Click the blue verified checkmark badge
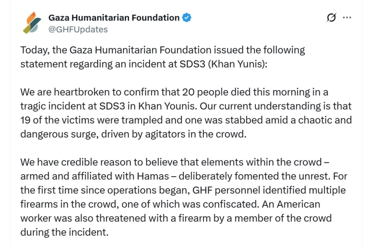375x247 pixels. [x=187, y=18]
